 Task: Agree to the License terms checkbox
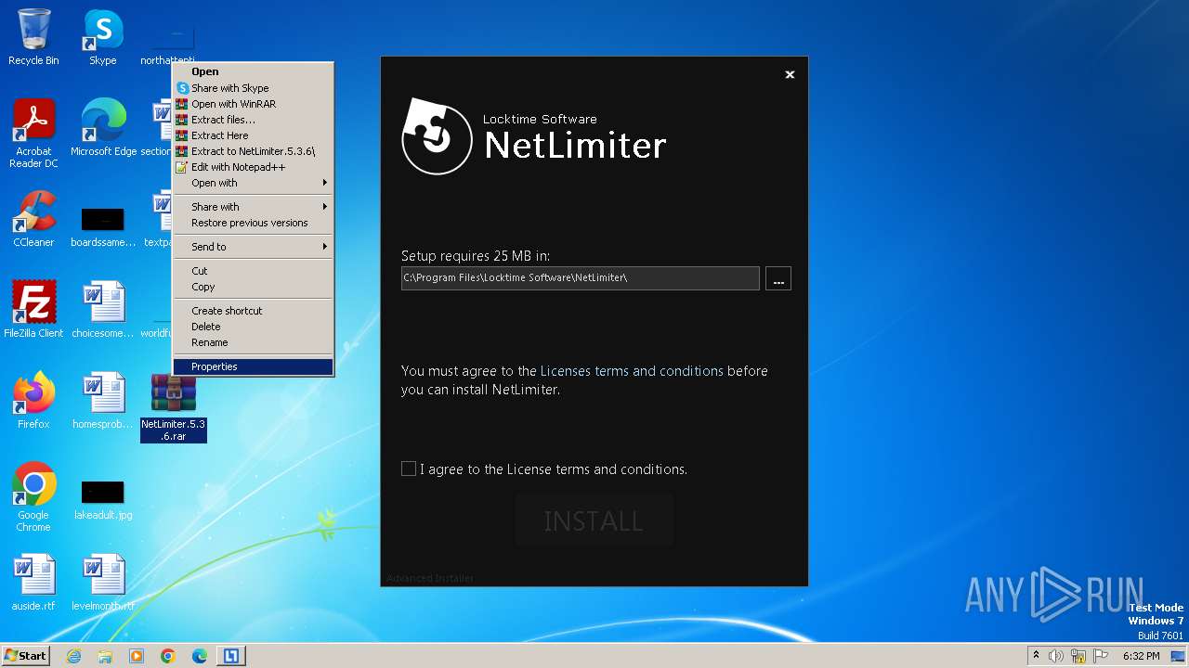[409, 469]
